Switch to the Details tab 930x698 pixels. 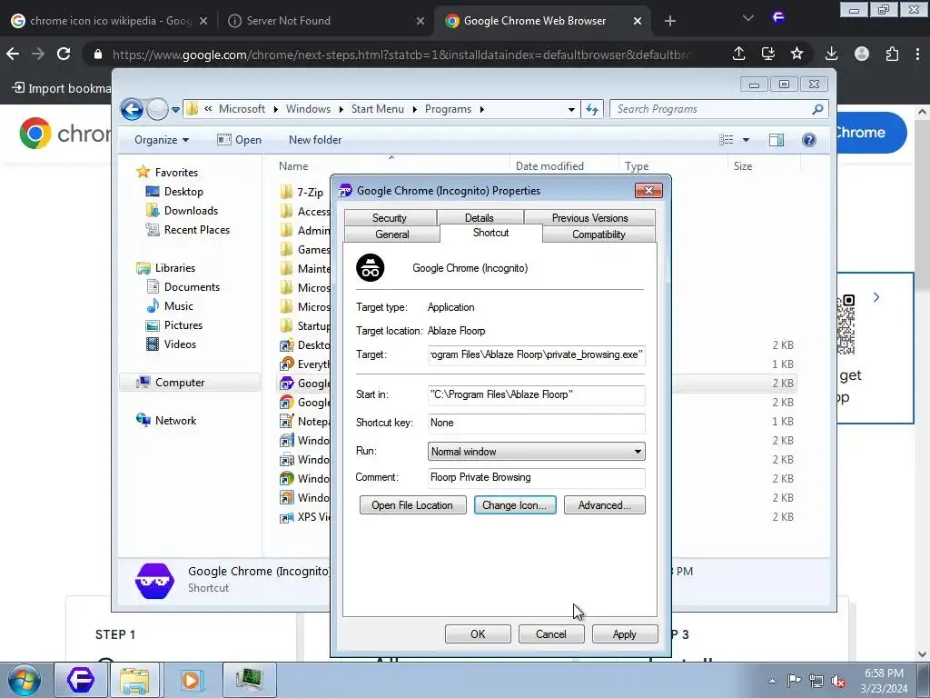pyautogui.click(x=480, y=217)
